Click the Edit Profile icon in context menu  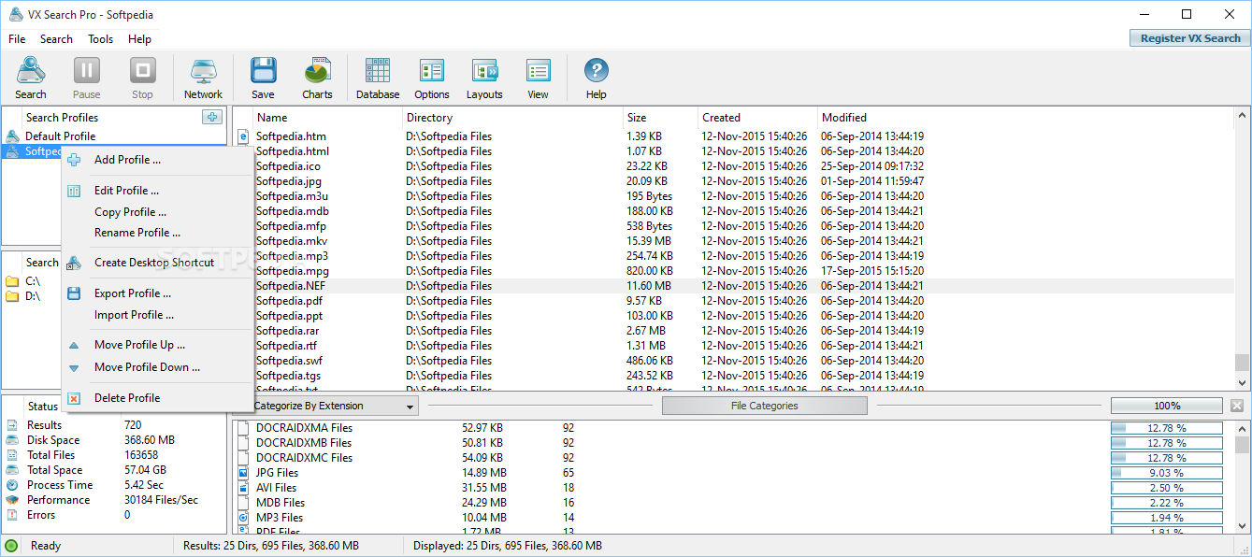click(x=74, y=191)
